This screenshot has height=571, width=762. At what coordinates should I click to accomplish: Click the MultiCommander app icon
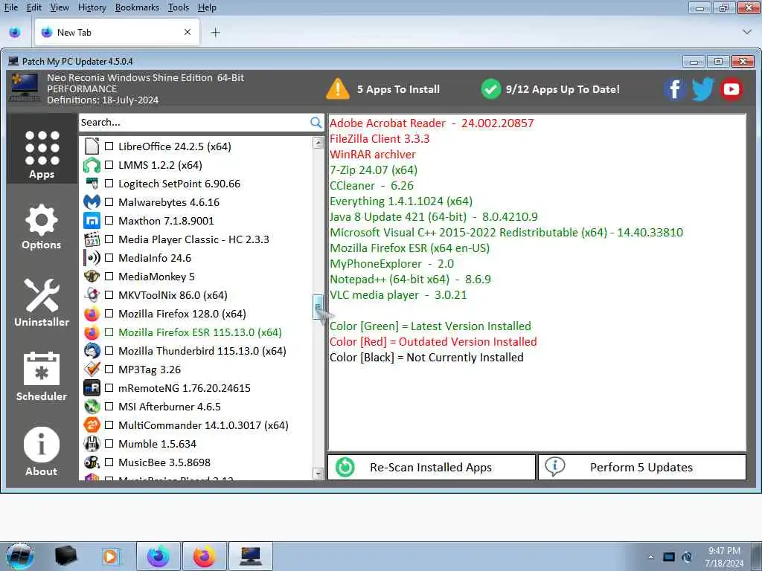tap(92, 425)
